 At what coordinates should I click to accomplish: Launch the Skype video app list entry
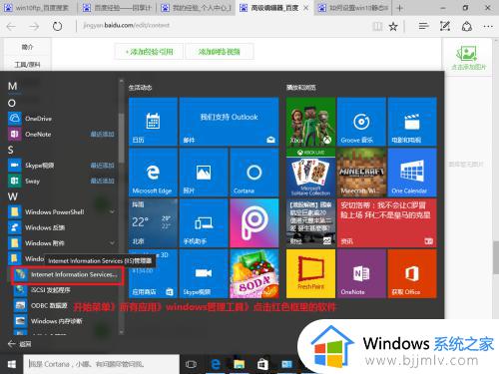62,165
